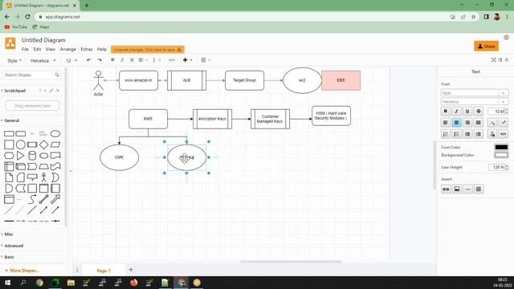
Task: Open the View menu
Action: tap(50, 49)
